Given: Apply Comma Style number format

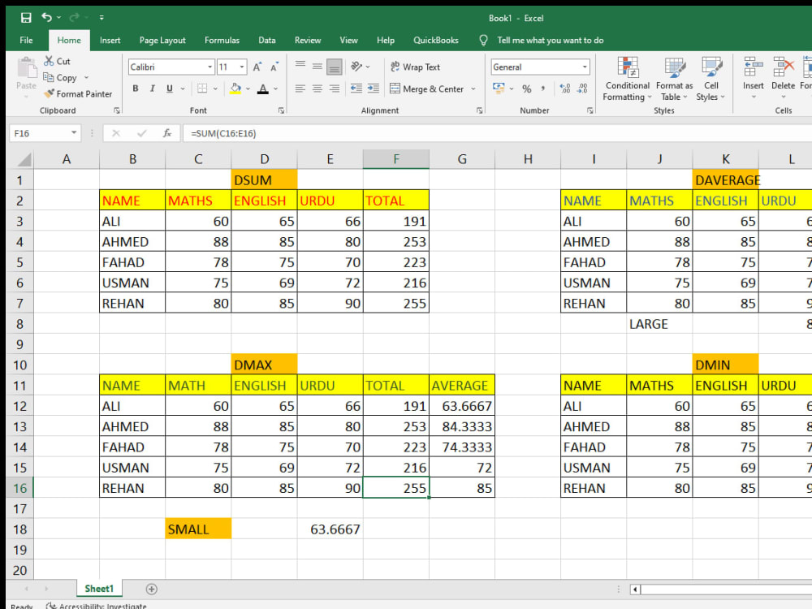Looking at the screenshot, I should (542, 89).
